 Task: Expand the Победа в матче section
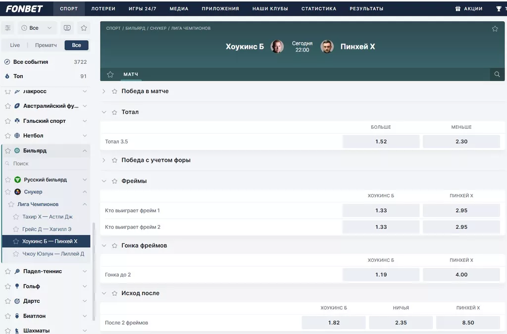(145, 92)
